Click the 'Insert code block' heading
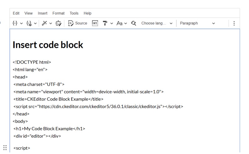 point(48,45)
